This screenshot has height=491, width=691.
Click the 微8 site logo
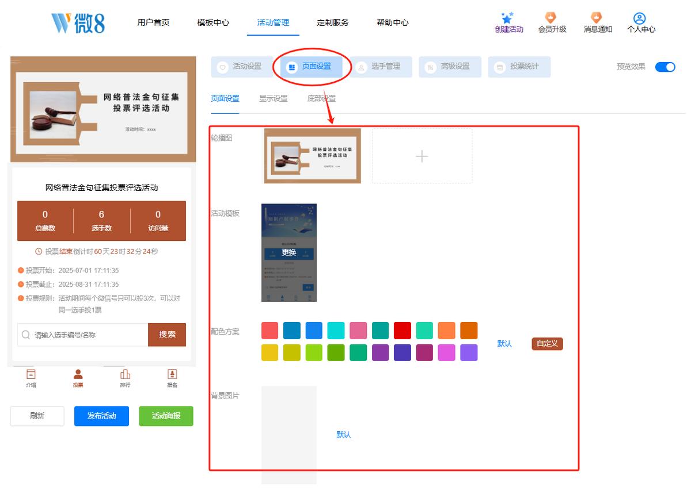click(x=78, y=23)
